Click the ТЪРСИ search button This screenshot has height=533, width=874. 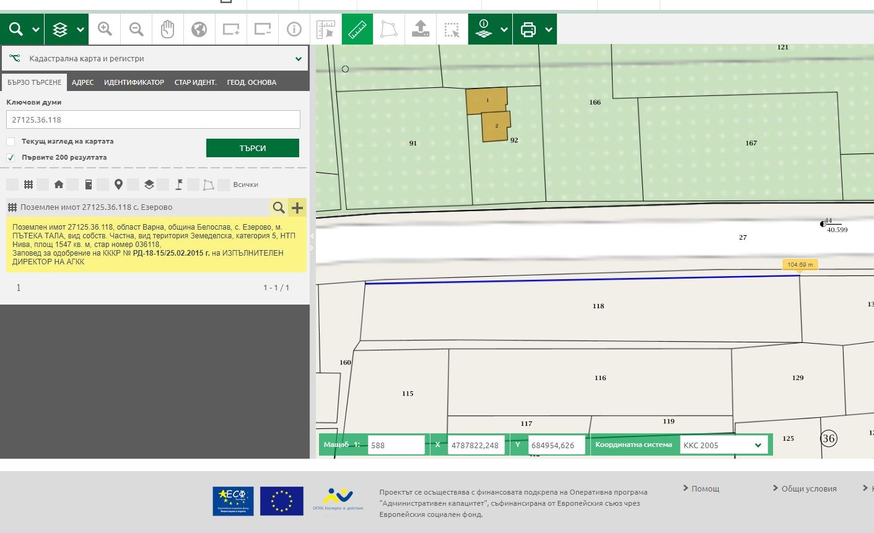coord(252,147)
